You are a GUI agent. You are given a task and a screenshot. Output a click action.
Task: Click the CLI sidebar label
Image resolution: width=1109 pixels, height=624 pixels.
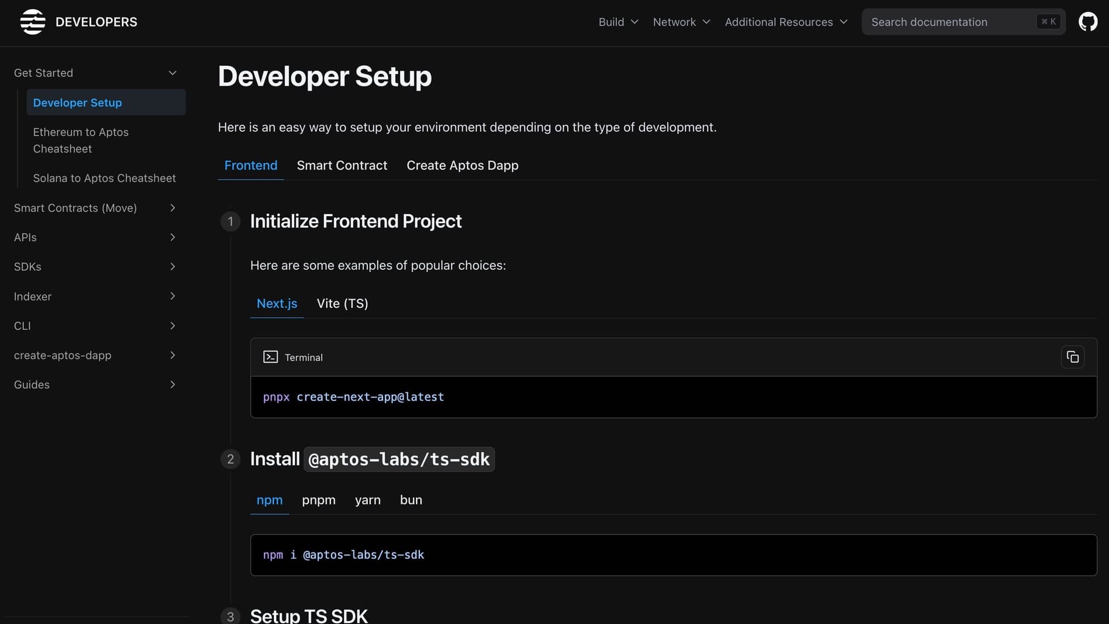pos(22,326)
